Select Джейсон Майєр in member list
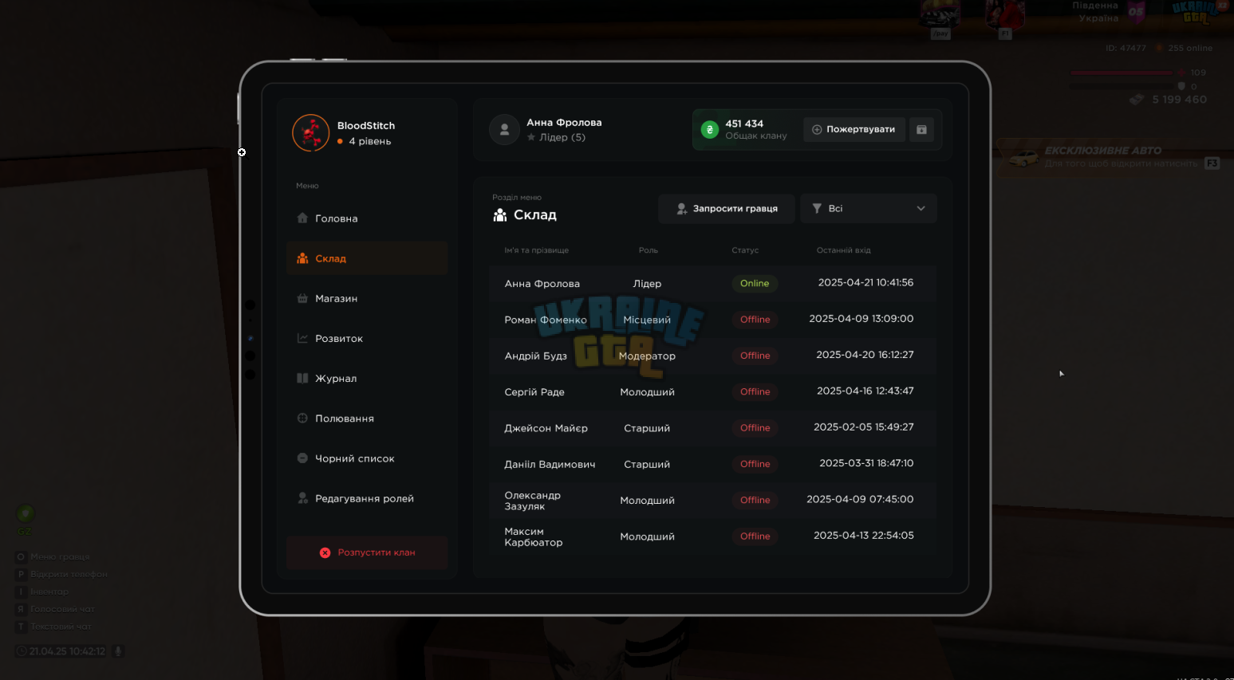1234x680 pixels. pyautogui.click(x=546, y=428)
